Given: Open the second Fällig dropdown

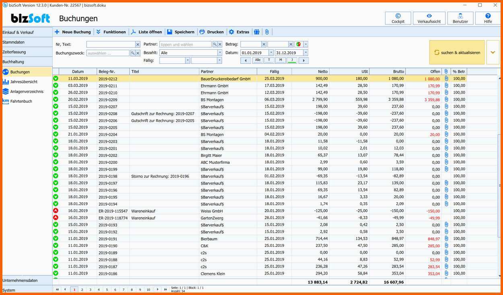Looking at the screenshot, I should coord(220,61).
